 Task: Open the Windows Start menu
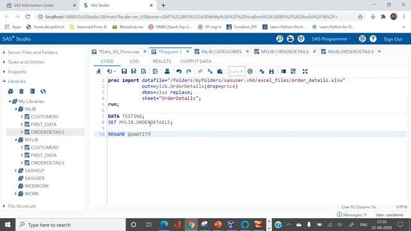point(8,225)
